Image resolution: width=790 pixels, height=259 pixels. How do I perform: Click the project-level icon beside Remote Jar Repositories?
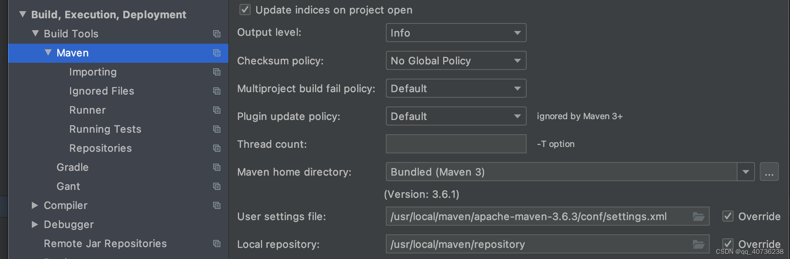tap(217, 244)
